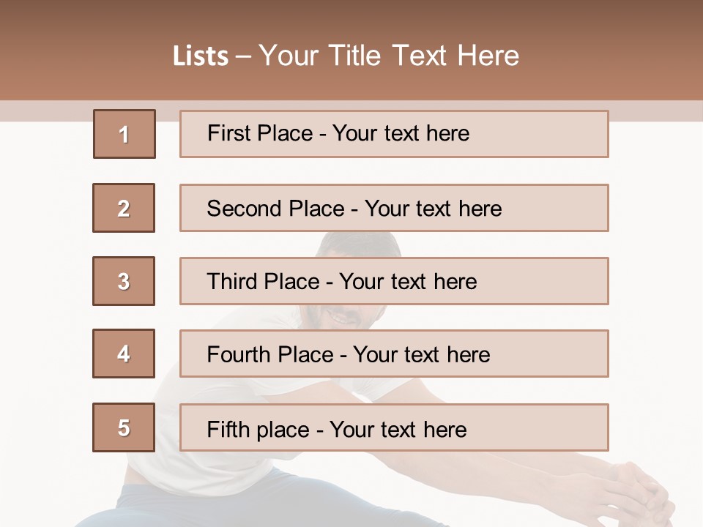Click the Third Place text bar

(394, 281)
